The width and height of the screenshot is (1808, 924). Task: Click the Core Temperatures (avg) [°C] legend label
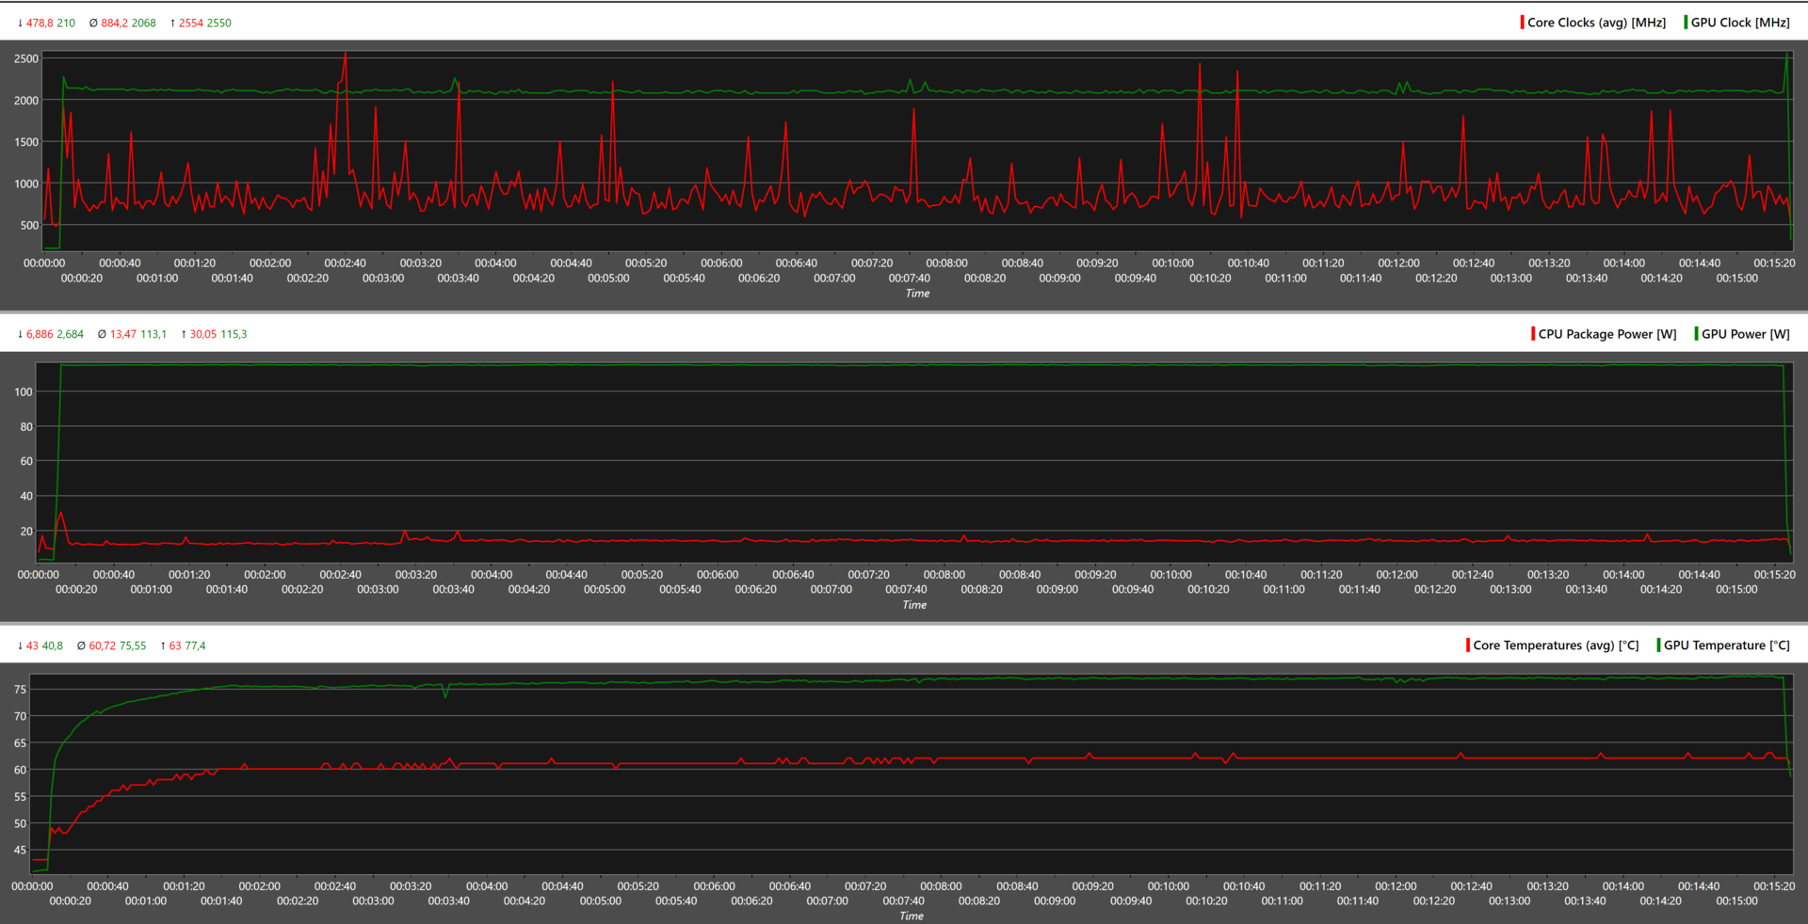1556,645
